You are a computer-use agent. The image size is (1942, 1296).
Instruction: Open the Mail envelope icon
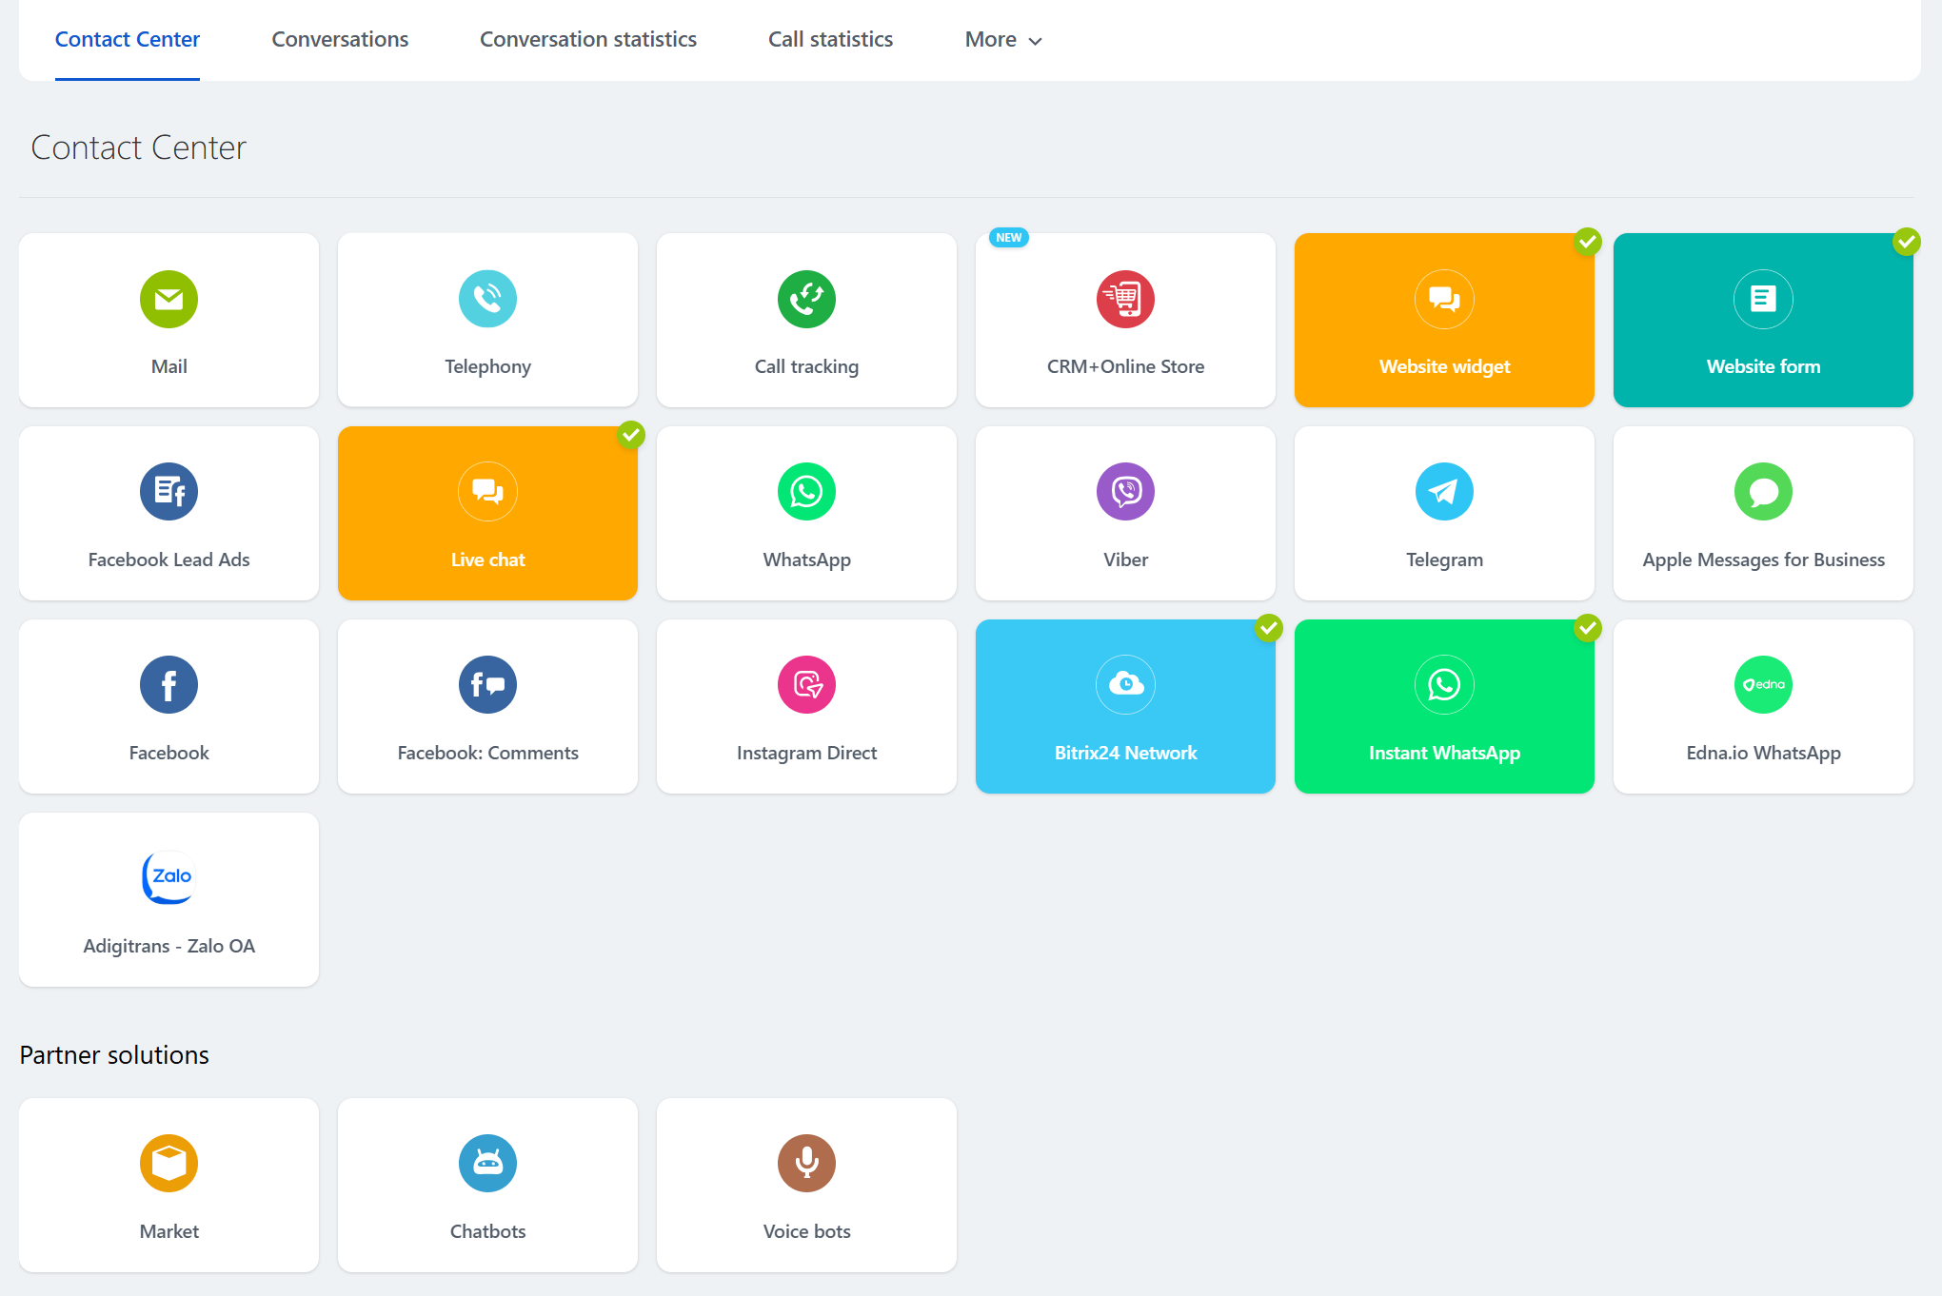[x=168, y=299]
